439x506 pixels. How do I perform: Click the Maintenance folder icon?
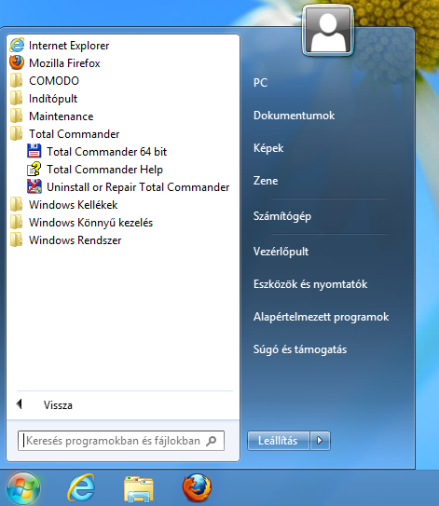click(x=16, y=116)
